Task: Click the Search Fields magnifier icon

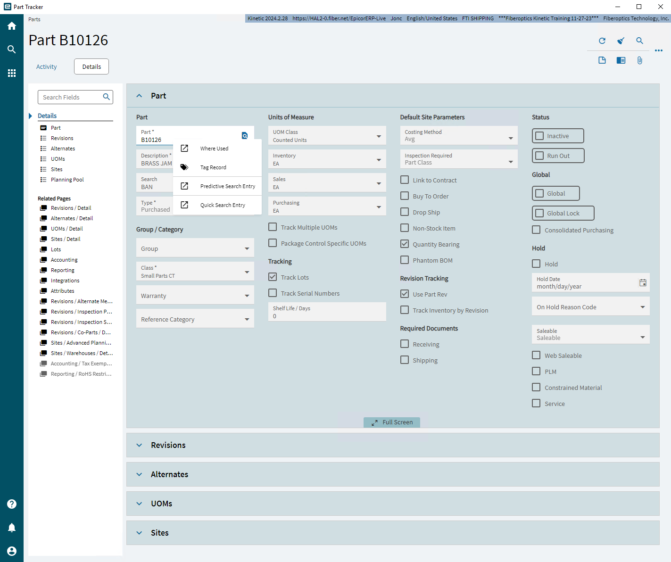Action: 107,97
